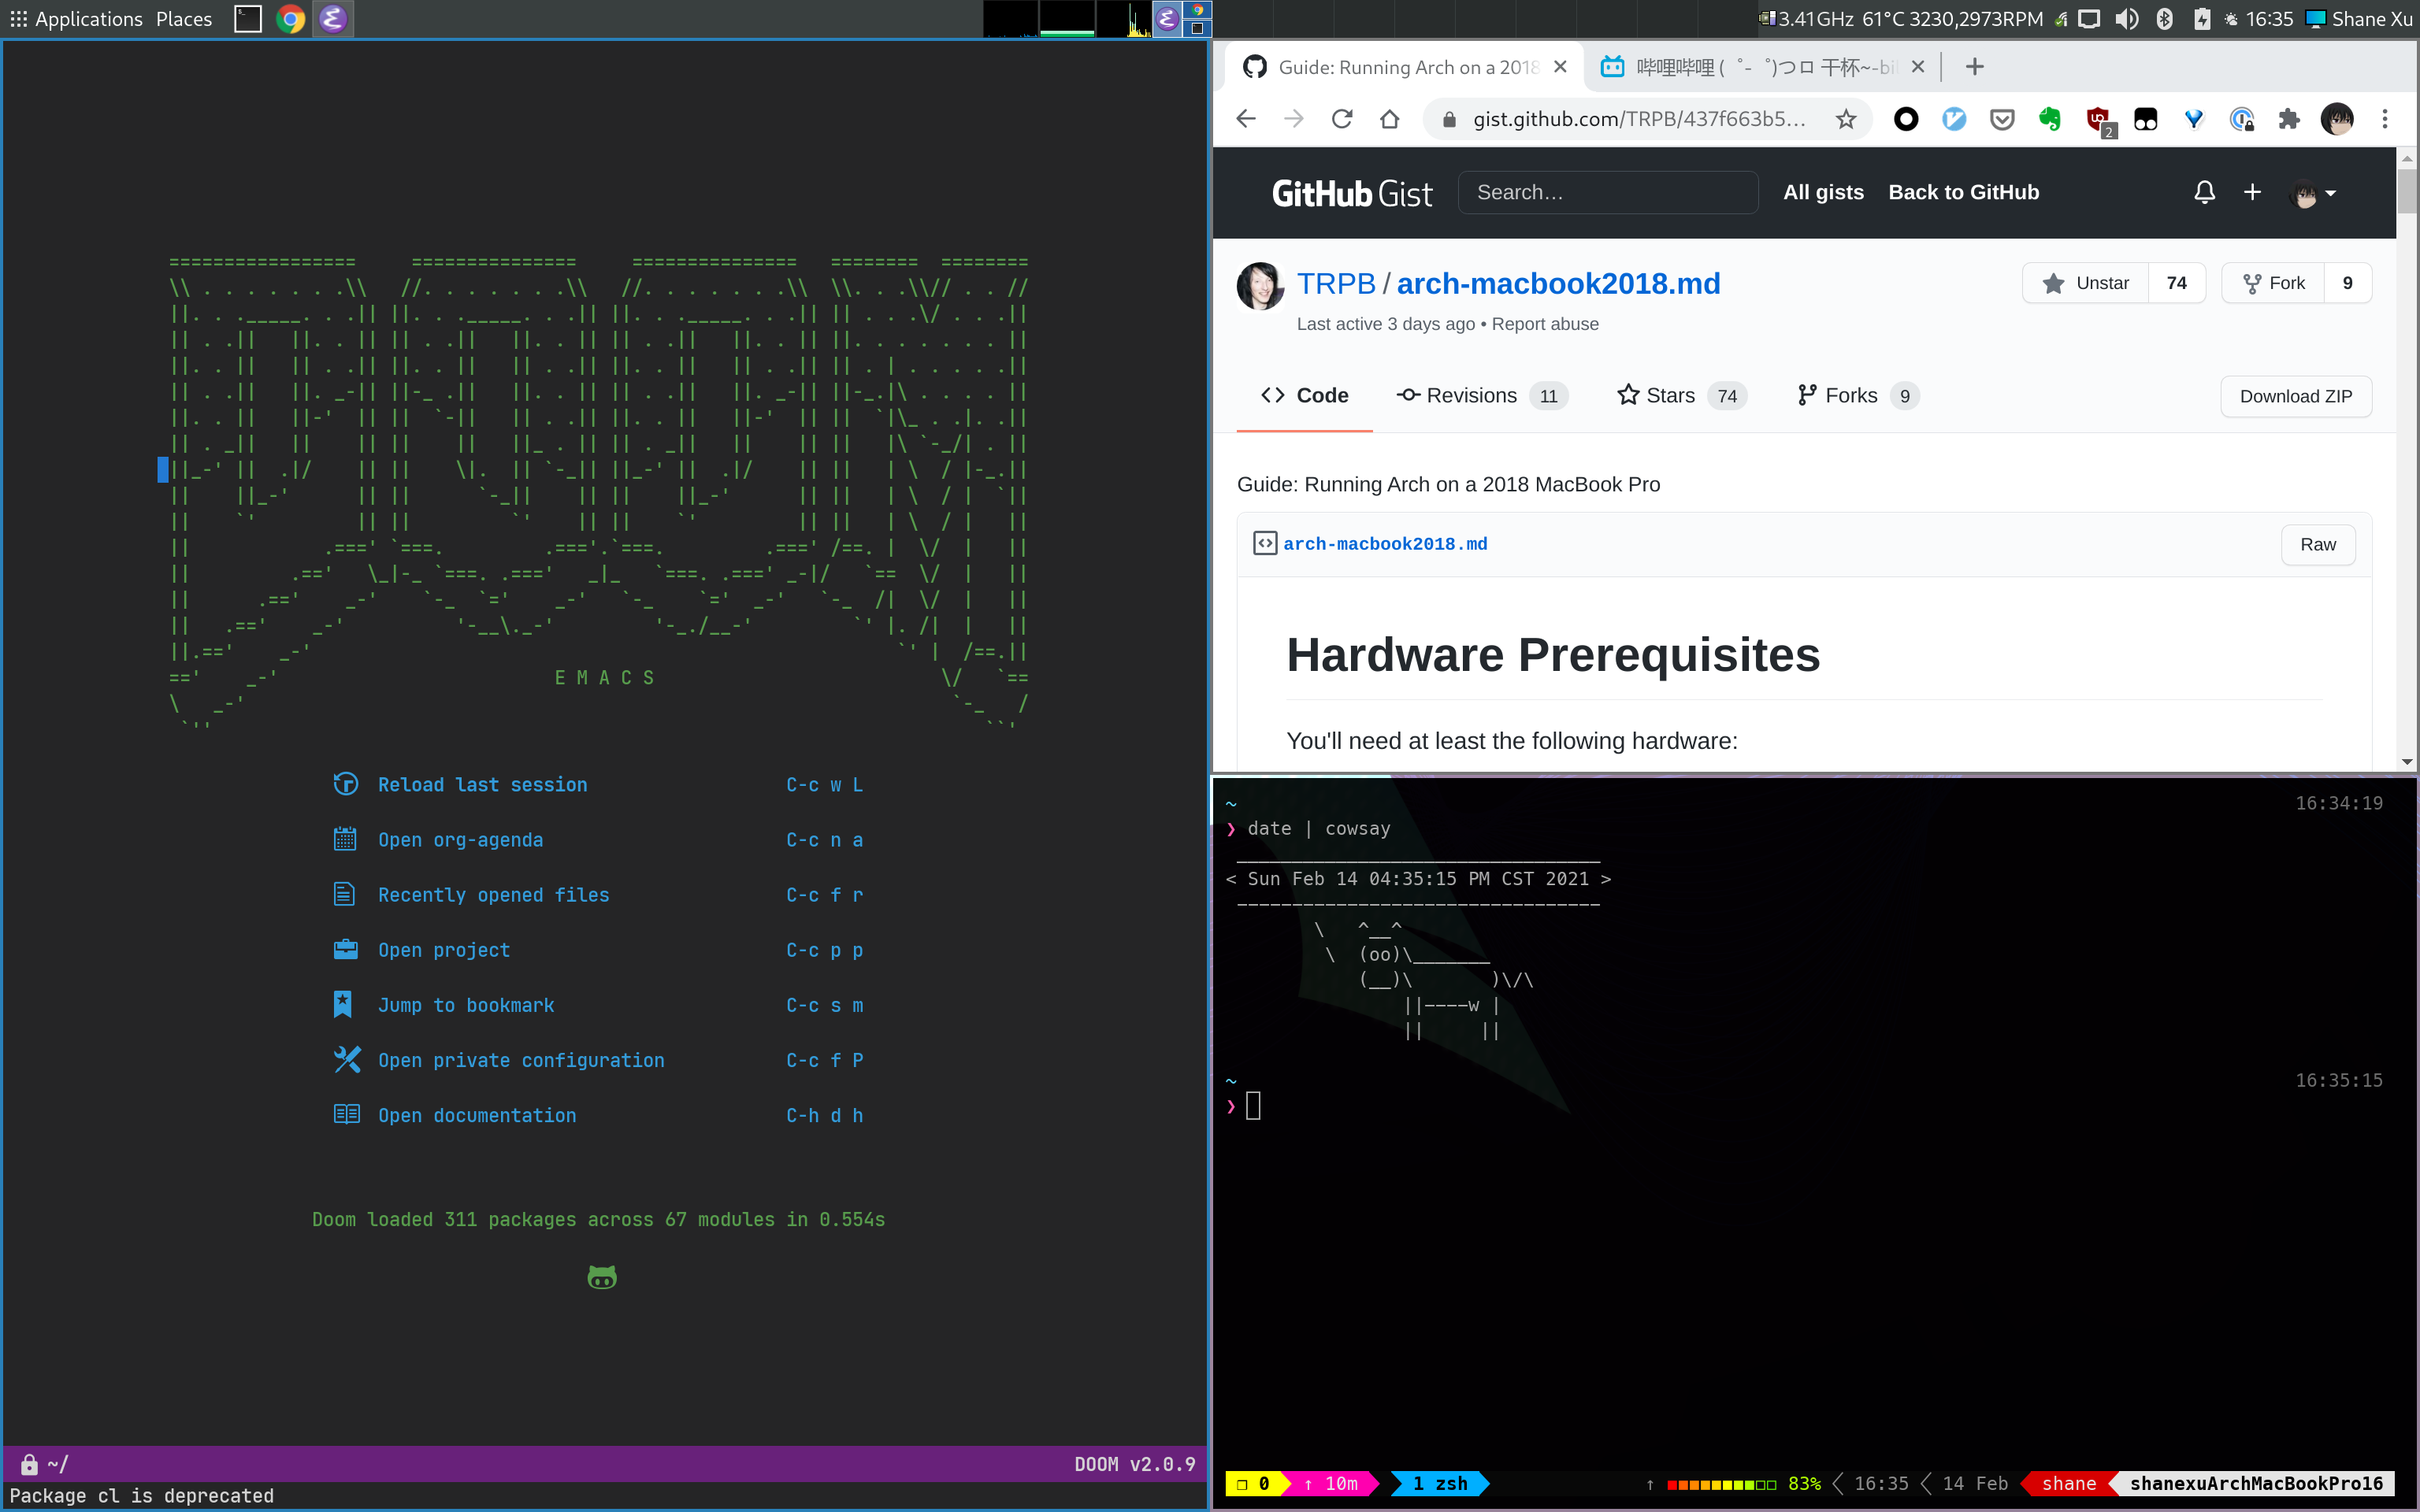The height and width of the screenshot is (1512, 2420).
Task: Toggle the bookmark star in the address bar
Action: point(1847,119)
